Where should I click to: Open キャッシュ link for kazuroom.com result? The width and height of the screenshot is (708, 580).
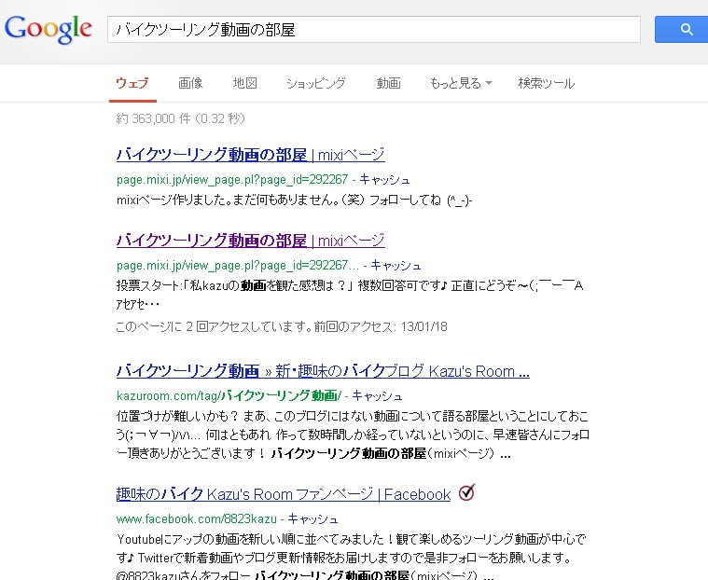378,395
